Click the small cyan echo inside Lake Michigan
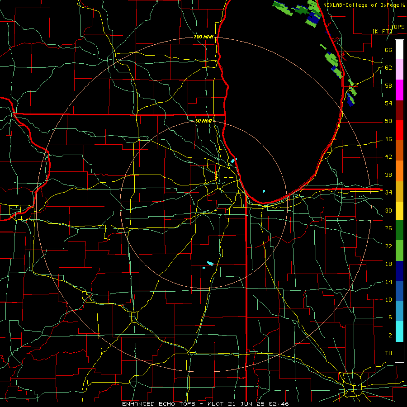 click(264, 191)
